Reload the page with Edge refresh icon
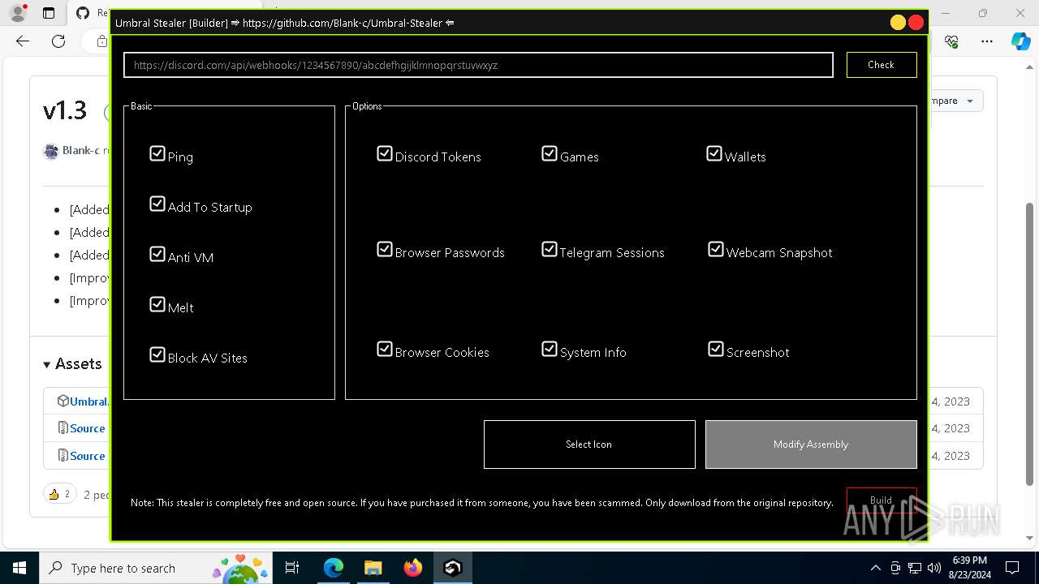 click(x=58, y=41)
